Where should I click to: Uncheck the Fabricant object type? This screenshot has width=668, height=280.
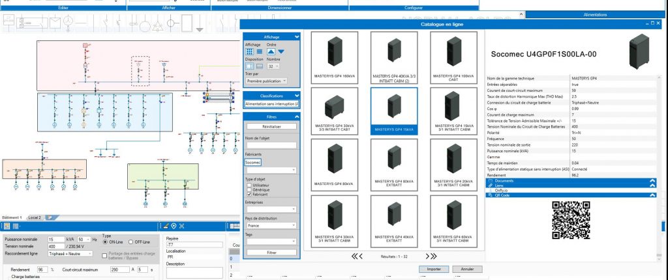(x=250, y=194)
